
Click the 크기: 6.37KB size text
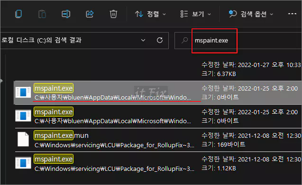point(219,74)
